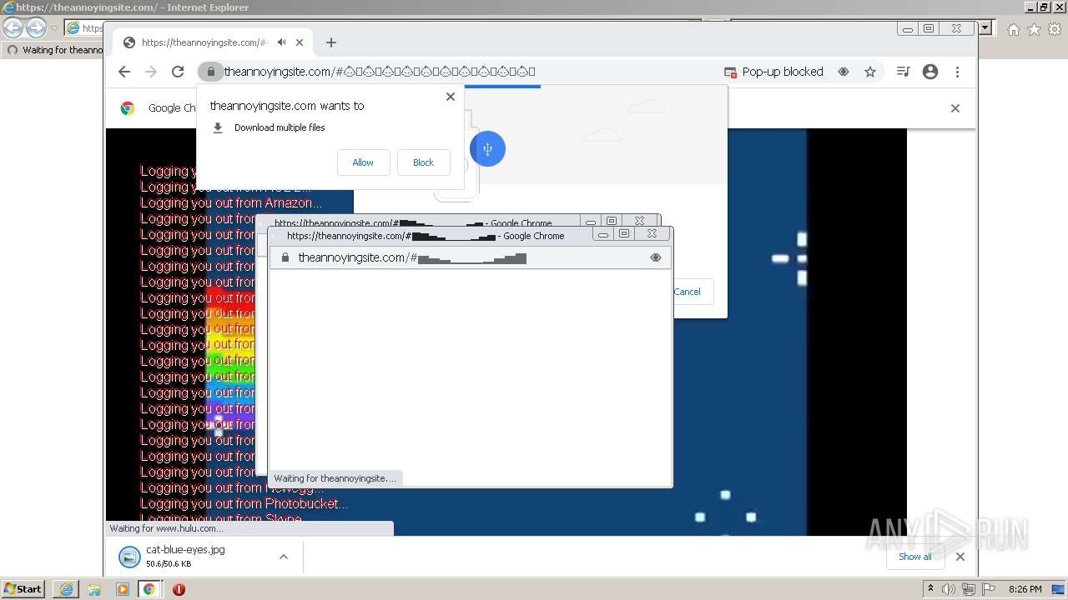Click the main Chrome address bar URL
This screenshot has height=600, width=1068.
coord(380,72)
